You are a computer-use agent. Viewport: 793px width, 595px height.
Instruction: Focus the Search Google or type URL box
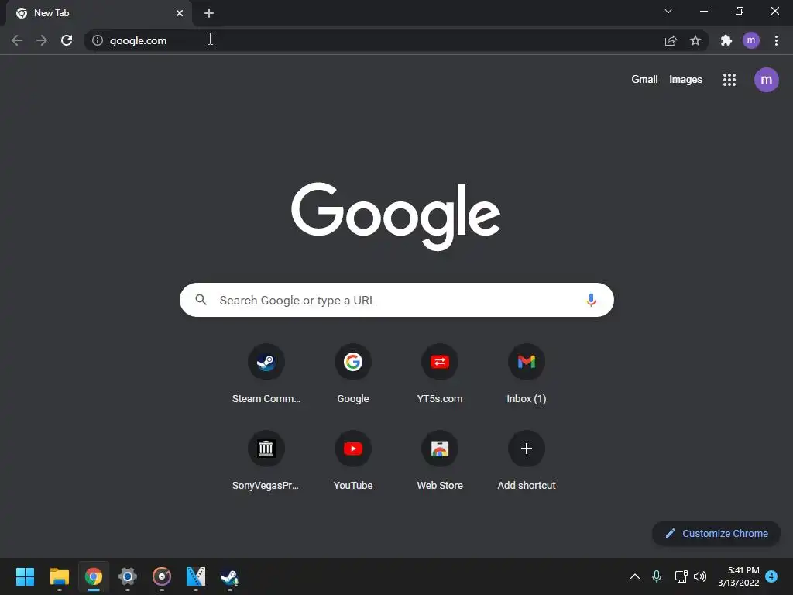396,300
